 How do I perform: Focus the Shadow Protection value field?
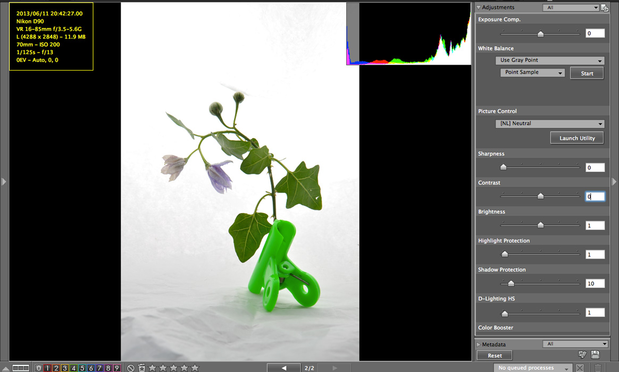tap(595, 283)
